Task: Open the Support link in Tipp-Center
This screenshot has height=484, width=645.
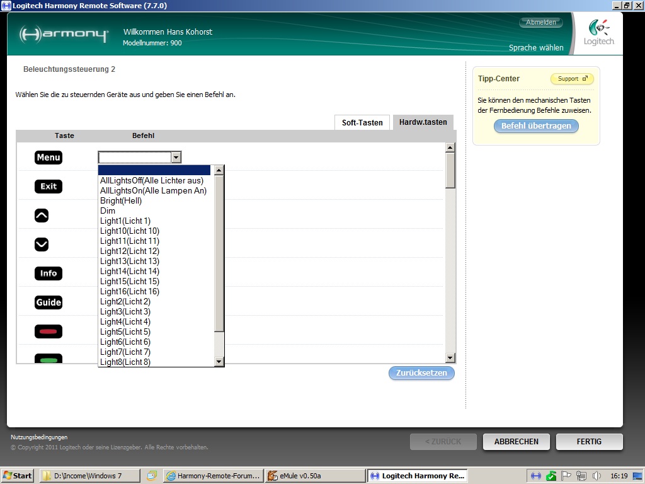Action: pyautogui.click(x=572, y=79)
